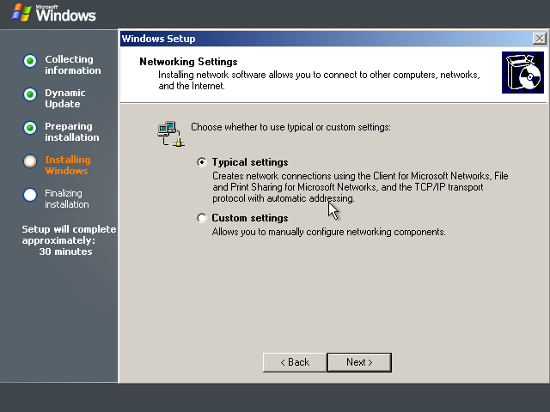
Task: Go to the Next setup page
Action: 359,362
